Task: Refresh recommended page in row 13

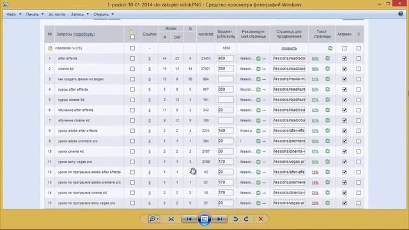Action: coord(258,183)
